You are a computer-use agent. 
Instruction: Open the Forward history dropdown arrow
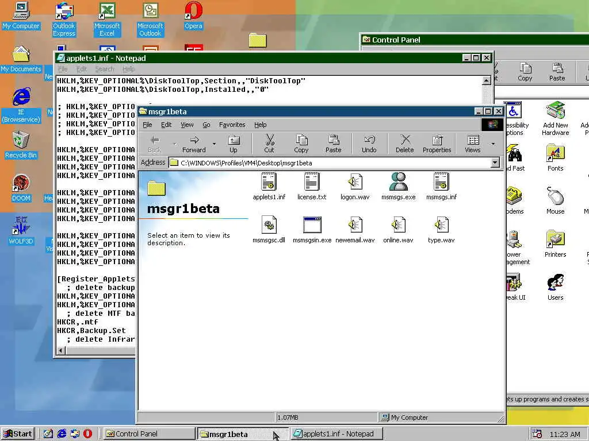tap(214, 144)
